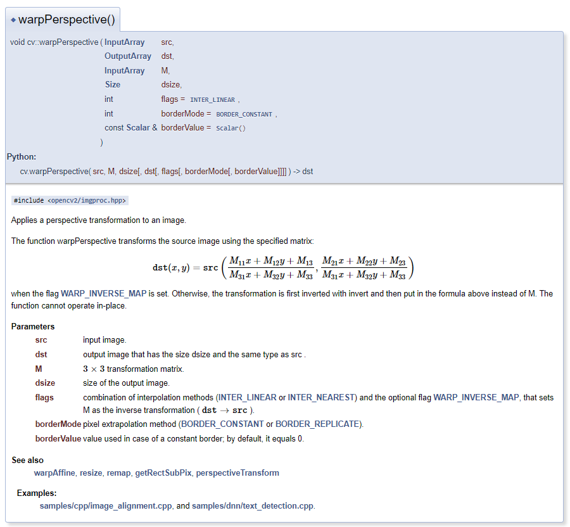The width and height of the screenshot is (570, 527).
Task: Click the Scalar() default value
Action: click(x=231, y=128)
